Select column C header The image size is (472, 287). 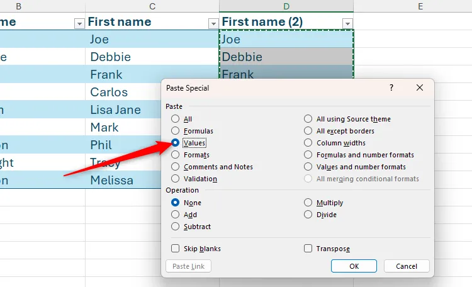[x=152, y=7]
